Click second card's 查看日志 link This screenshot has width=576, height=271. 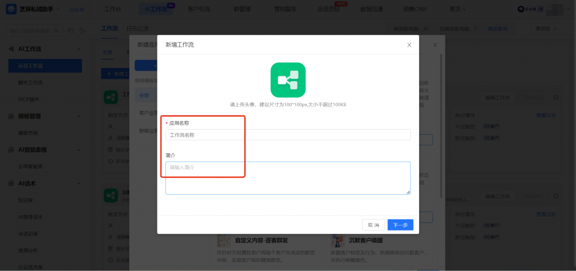546,214
